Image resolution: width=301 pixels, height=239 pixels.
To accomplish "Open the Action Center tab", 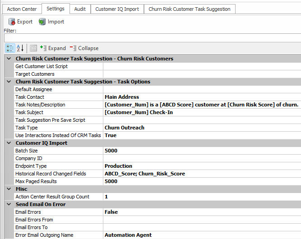I will (x=22, y=9).
